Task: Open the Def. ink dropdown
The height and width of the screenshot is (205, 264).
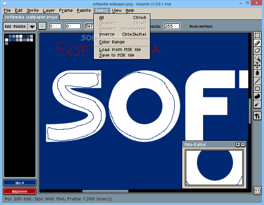Action: click(x=89, y=26)
